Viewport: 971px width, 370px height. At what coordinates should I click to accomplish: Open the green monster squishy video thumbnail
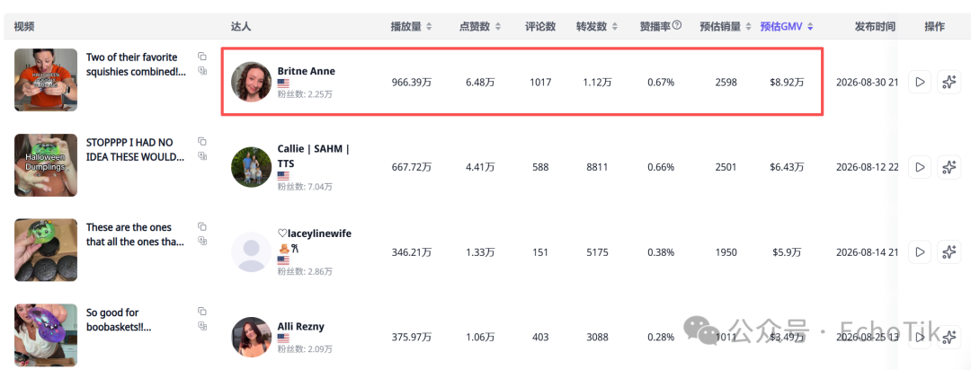coord(46,250)
